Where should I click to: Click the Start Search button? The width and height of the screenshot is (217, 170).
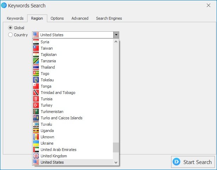193,162
